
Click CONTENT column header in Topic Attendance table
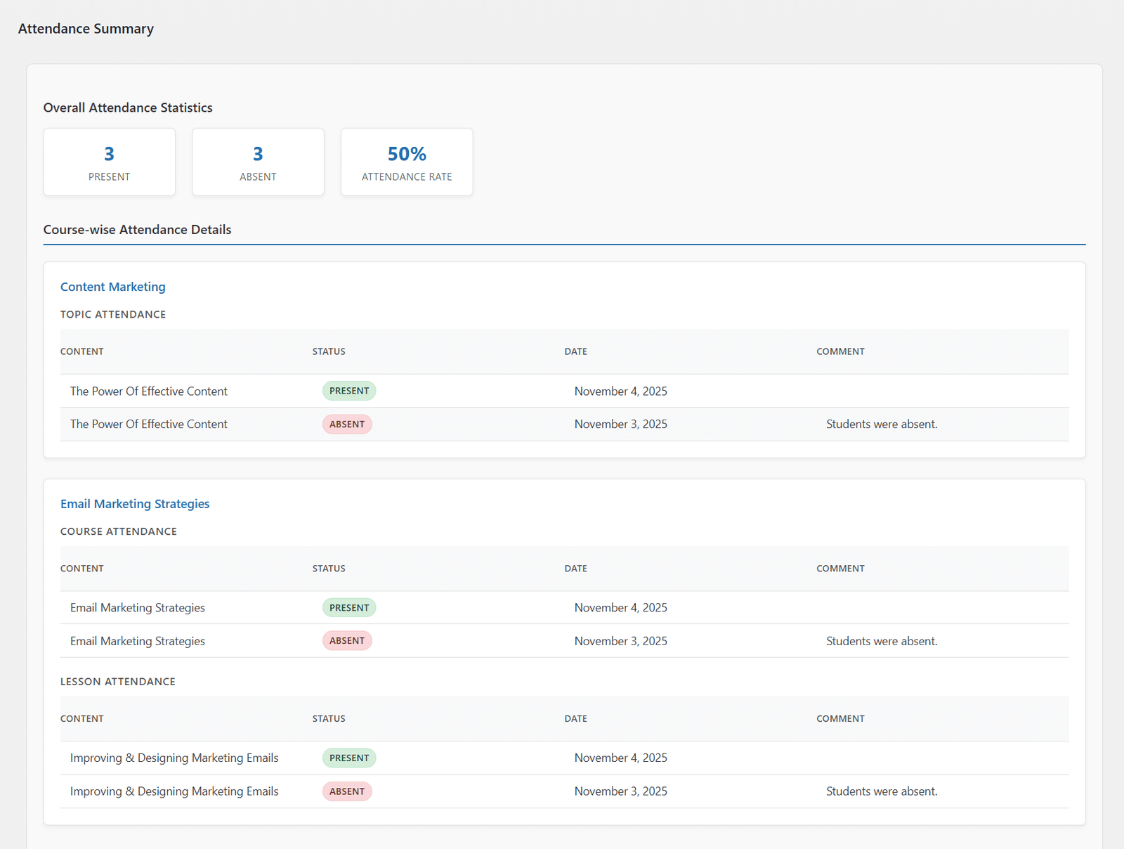tap(82, 351)
